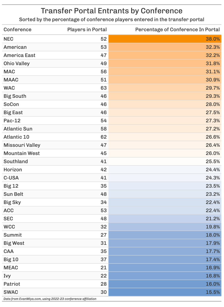Click the EvanMiya.com data source footnote
The image size is (224, 307).
50,299
